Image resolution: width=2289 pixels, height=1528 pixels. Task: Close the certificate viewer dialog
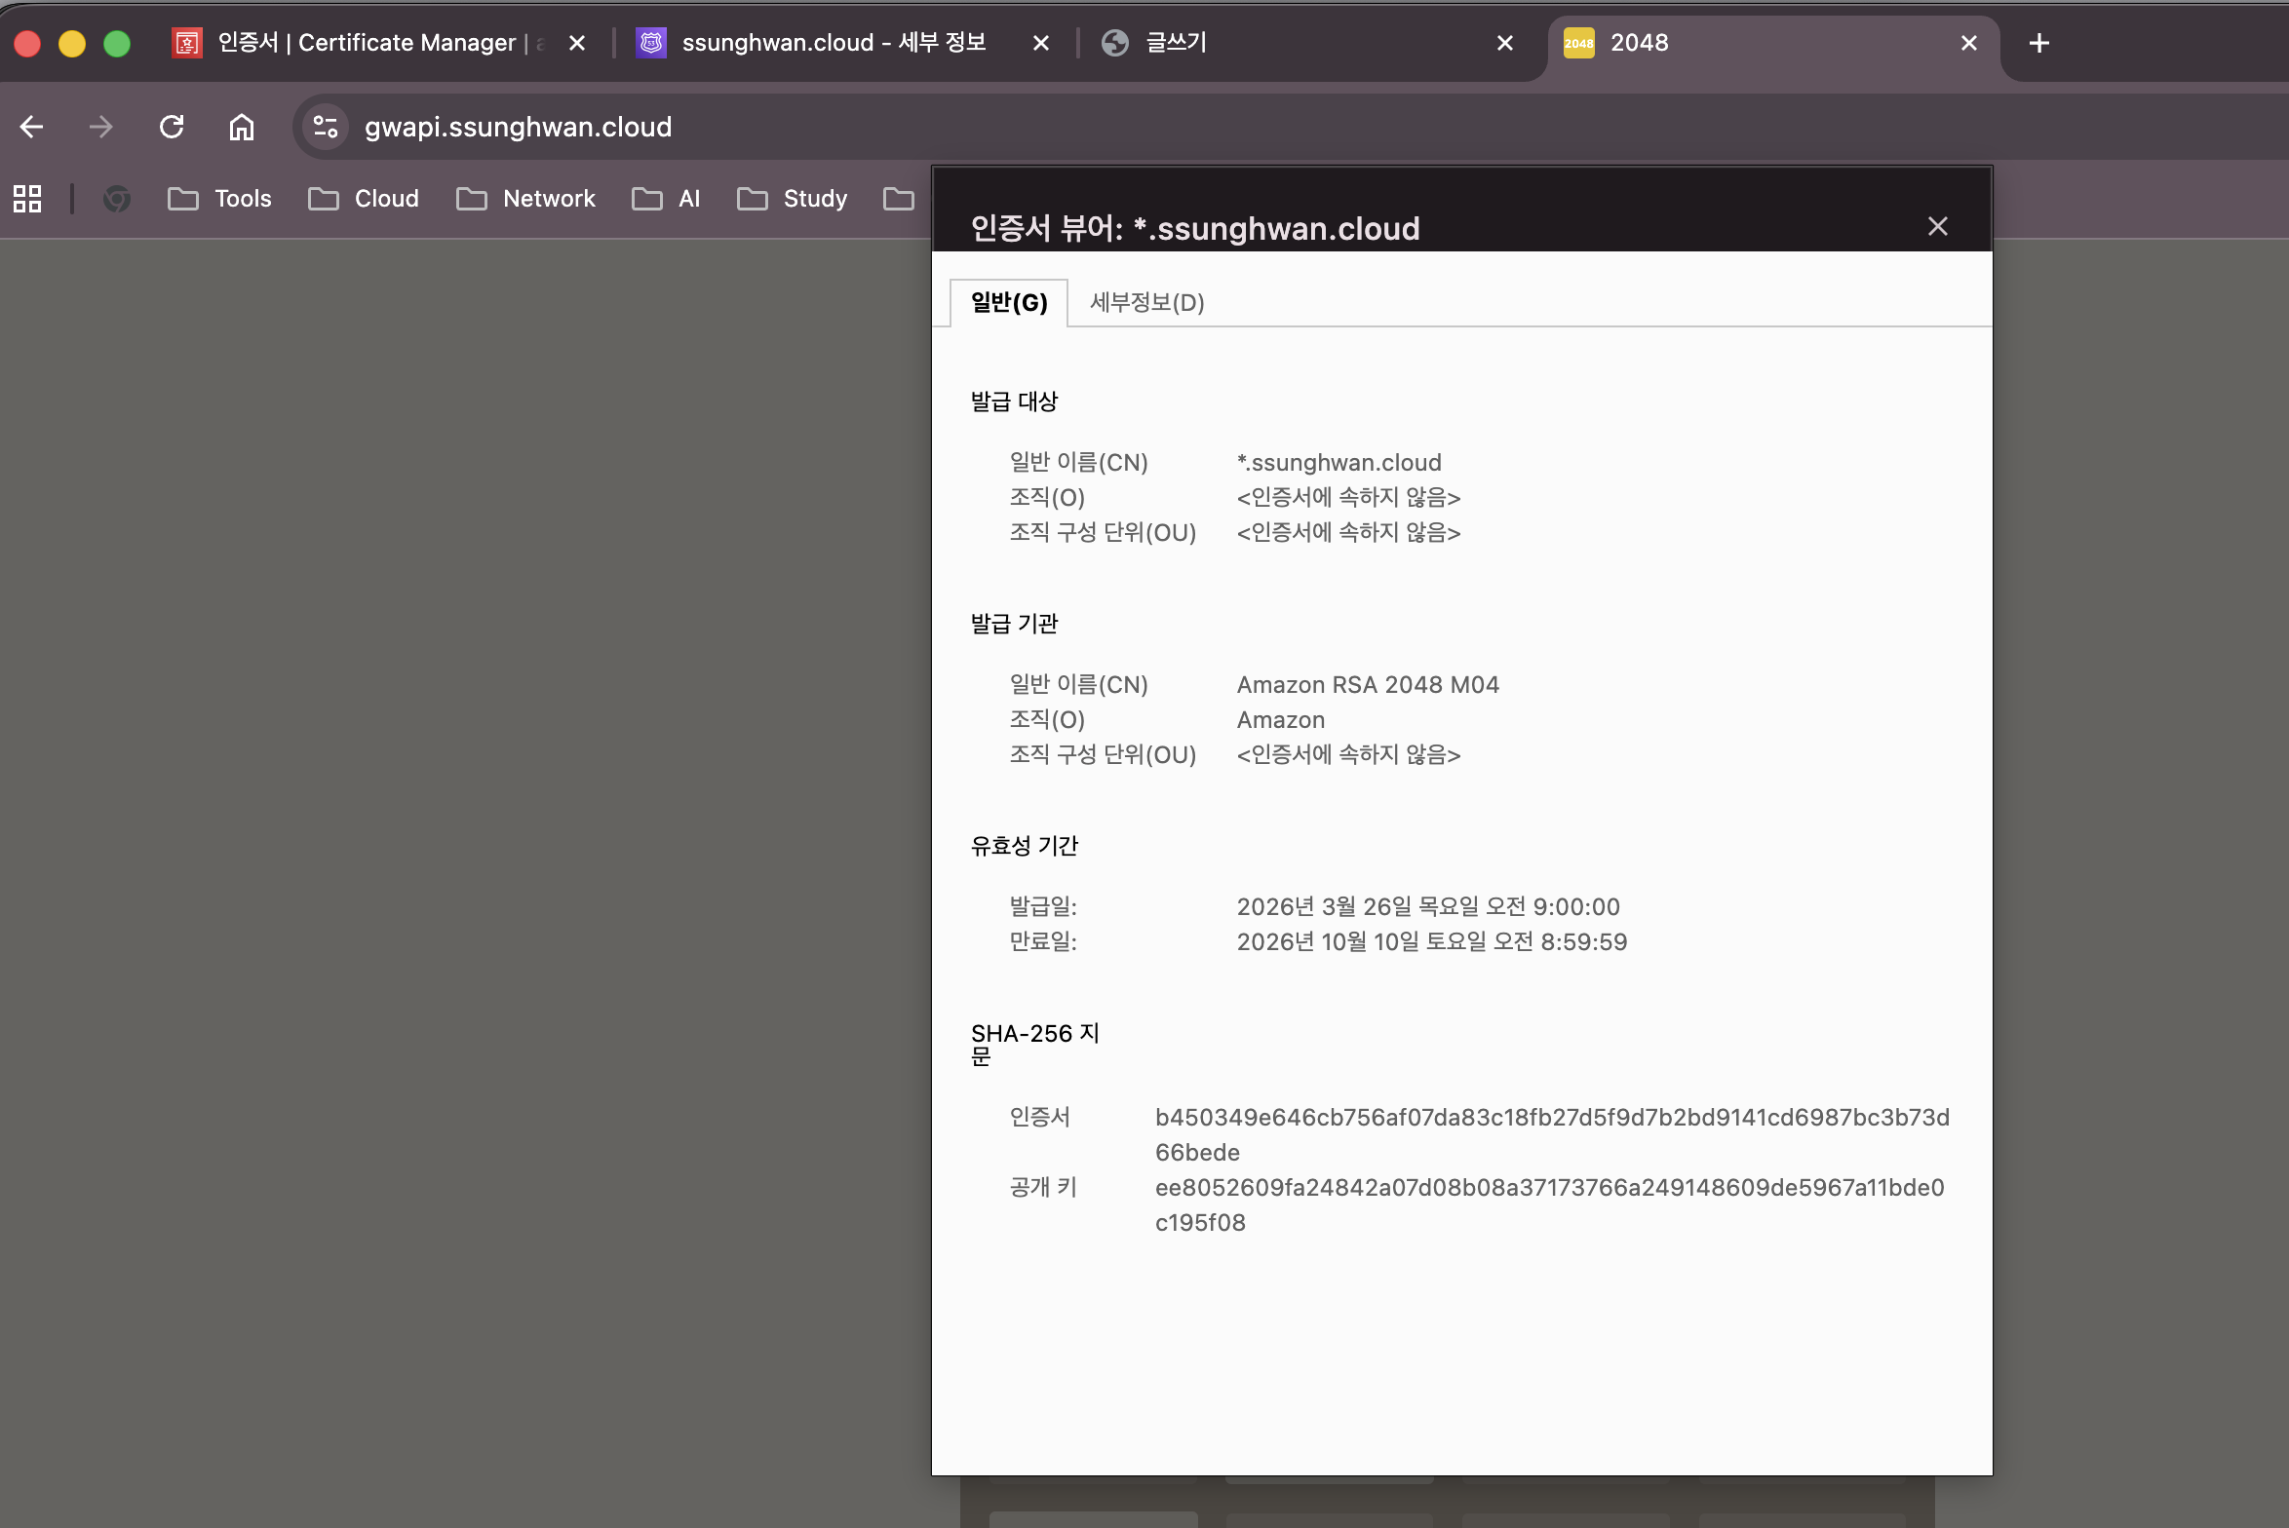(1938, 226)
